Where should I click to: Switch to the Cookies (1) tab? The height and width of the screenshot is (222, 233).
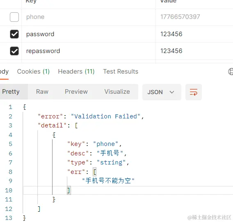33,72
